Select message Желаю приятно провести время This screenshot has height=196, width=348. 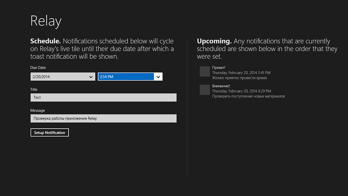239,78
